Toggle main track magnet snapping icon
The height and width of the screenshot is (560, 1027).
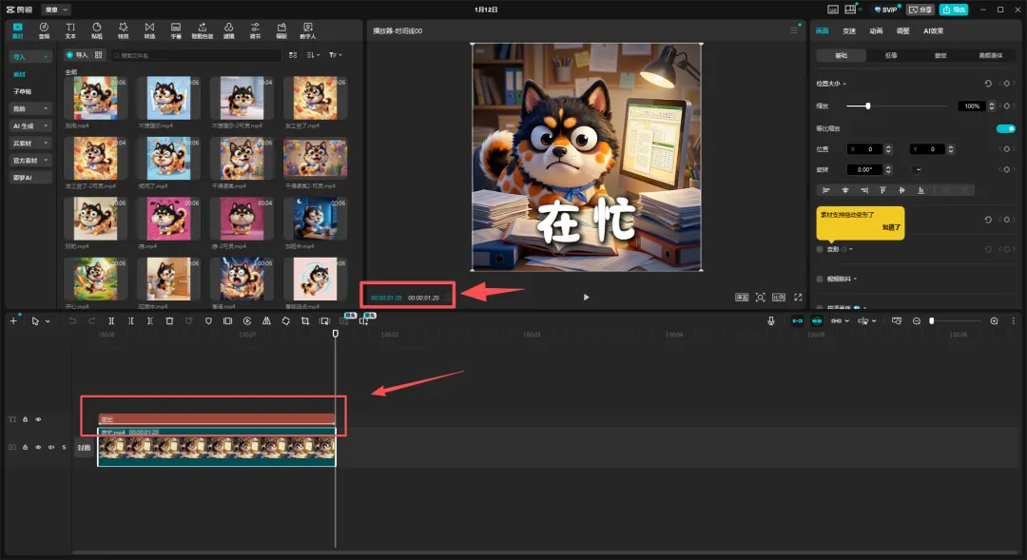[x=797, y=321]
